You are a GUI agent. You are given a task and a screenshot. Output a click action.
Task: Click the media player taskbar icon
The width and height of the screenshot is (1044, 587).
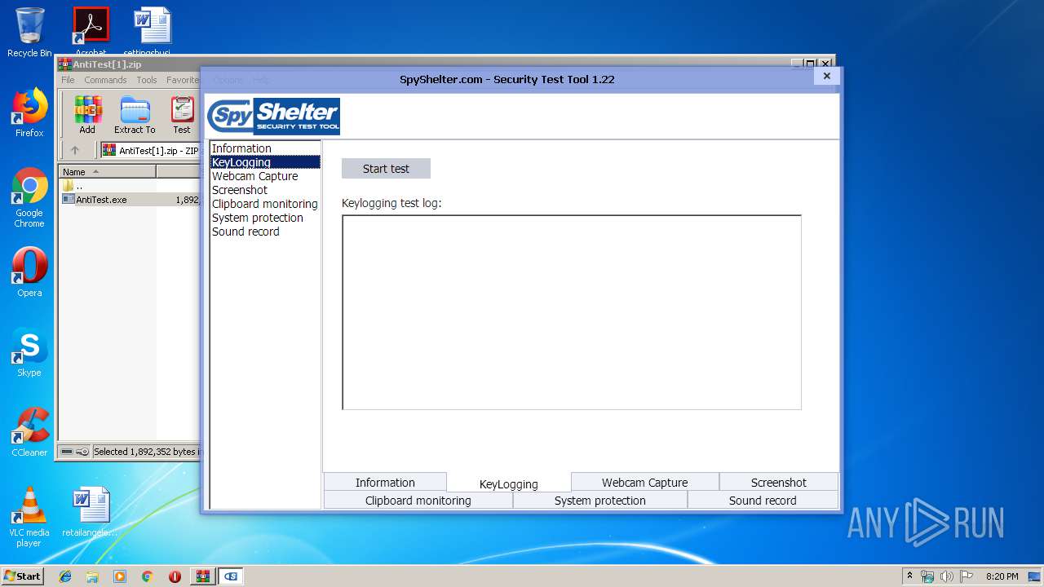[x=120, y=576]
